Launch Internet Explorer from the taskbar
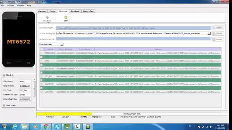The width and height of the screenshot is (232, 130). [14, 127]
